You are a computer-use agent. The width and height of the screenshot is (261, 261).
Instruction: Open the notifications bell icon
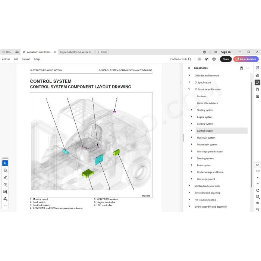tap(210, 52)
